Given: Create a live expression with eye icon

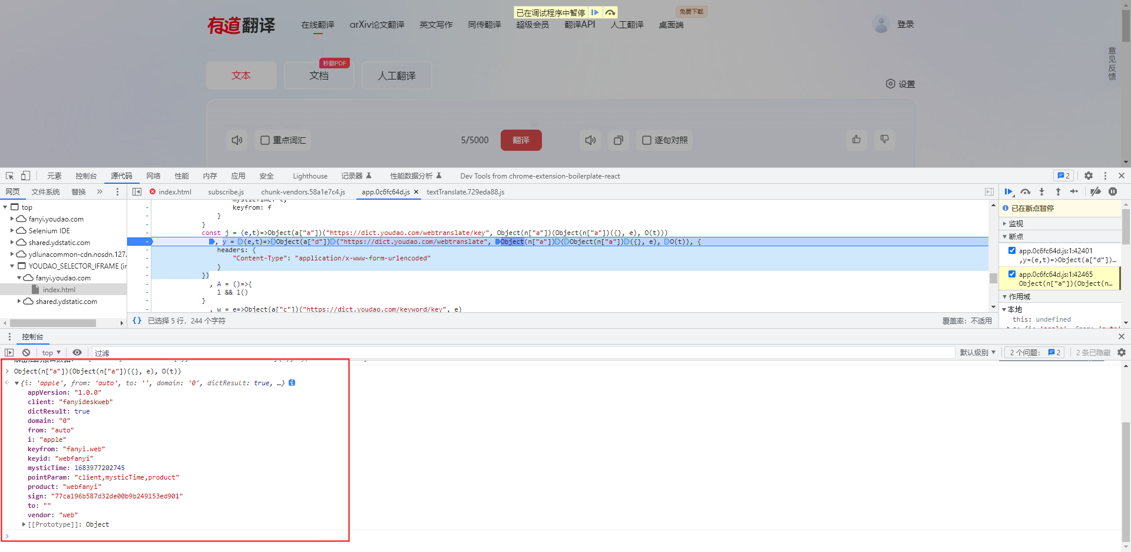Looking at the screenshot, I should tap(77, 352).
